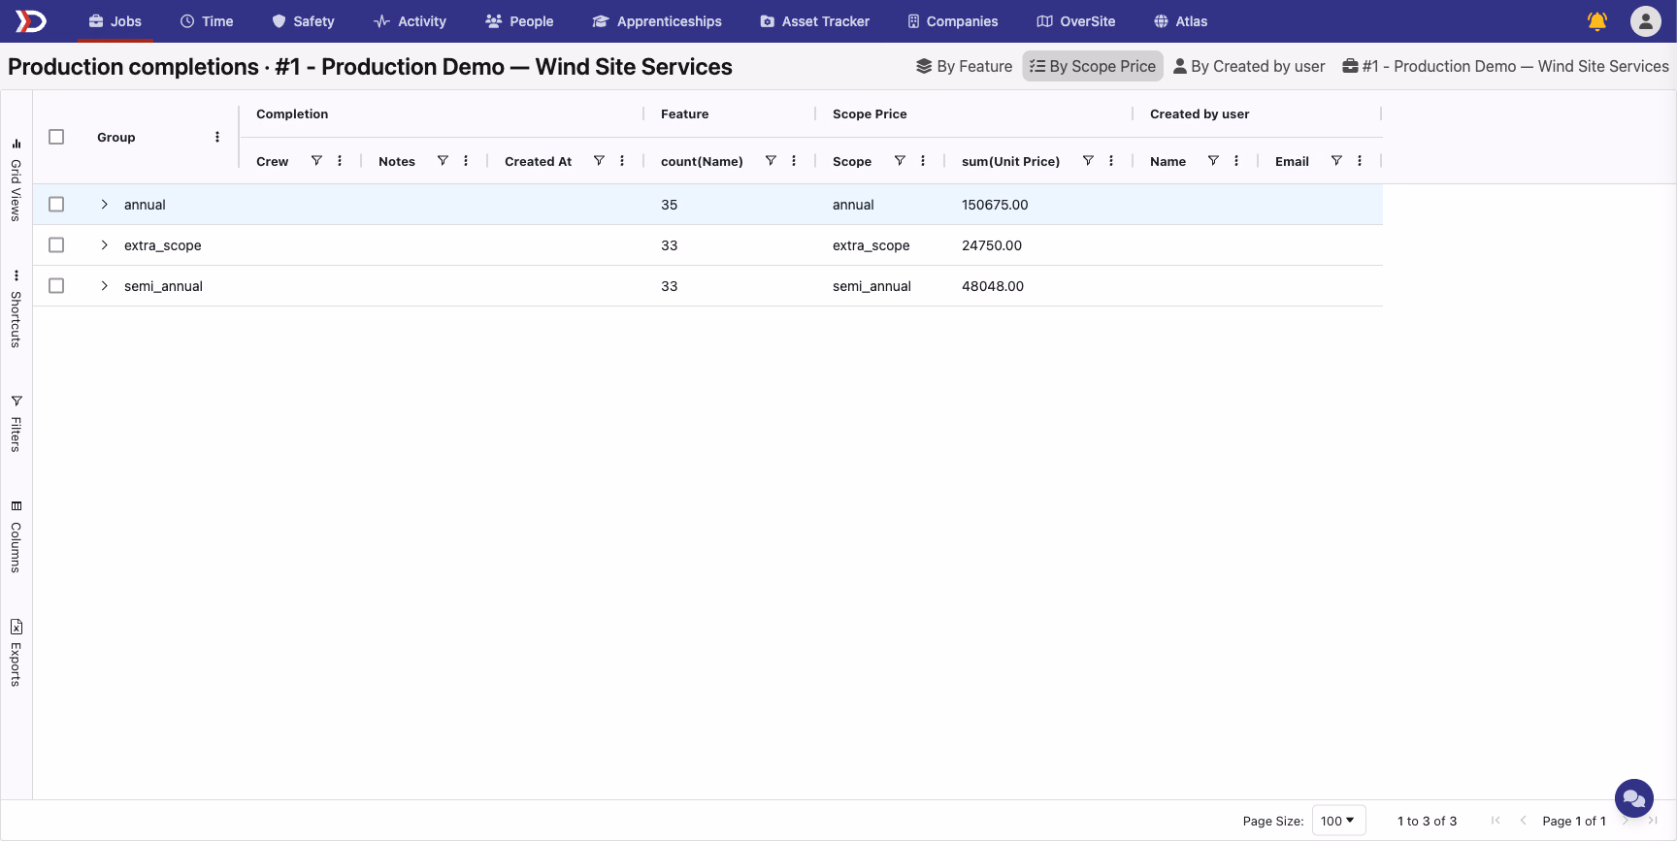1677x841 pixels.
Task: Filter the Scope column
Action: click(900, 161)
